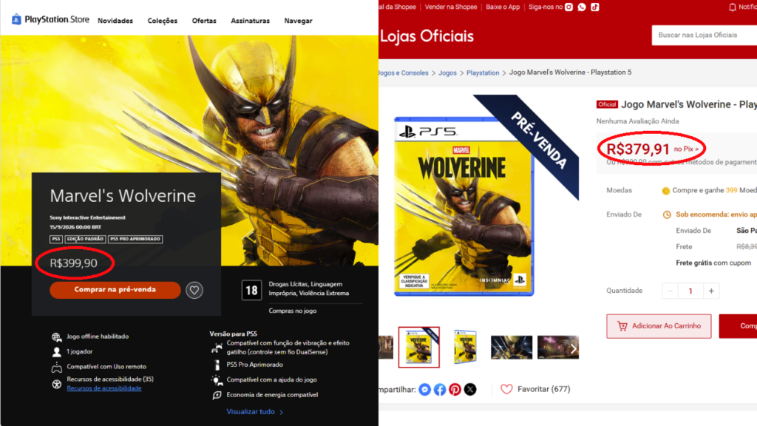
Task: Add Marvel's Wolverine to wishlist heart icon
Action: [194, 290]
